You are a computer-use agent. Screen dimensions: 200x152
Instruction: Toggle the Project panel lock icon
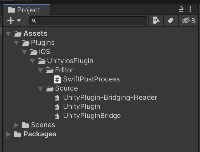tap(181, 9)
